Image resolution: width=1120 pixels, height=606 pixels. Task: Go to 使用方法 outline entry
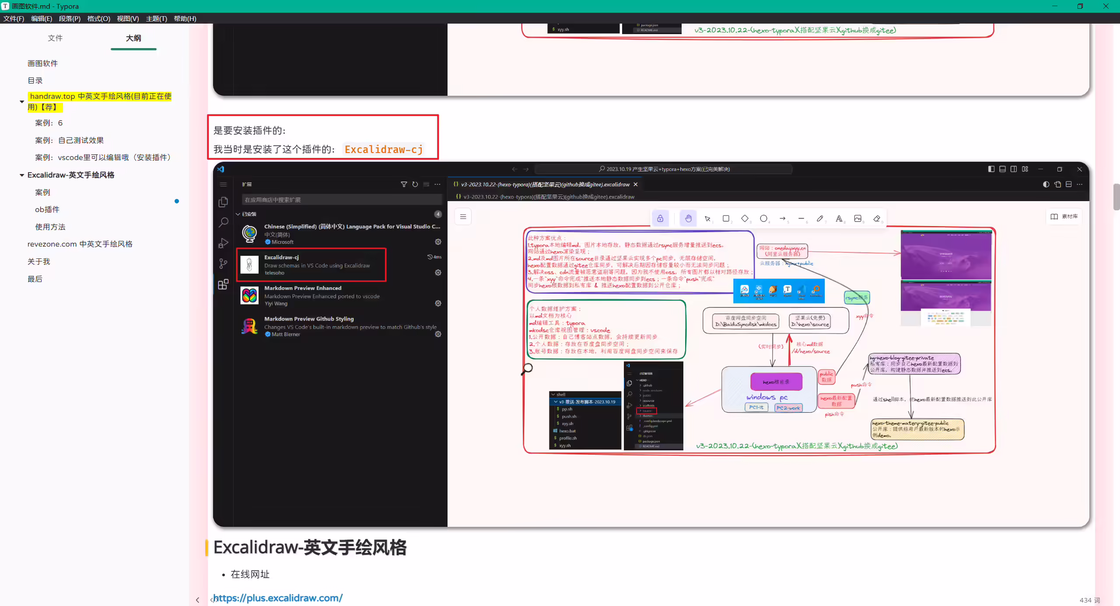tap(50, 227)
